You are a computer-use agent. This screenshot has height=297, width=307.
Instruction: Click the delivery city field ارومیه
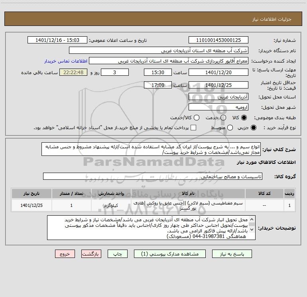pos(218,107)
